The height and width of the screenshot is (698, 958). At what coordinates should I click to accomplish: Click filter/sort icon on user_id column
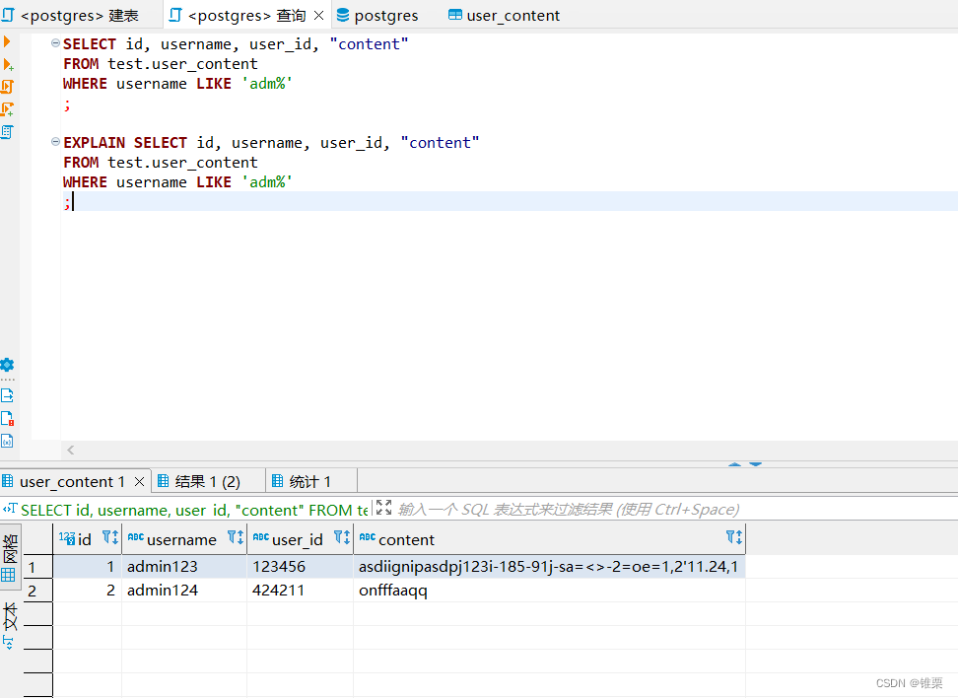342,538
